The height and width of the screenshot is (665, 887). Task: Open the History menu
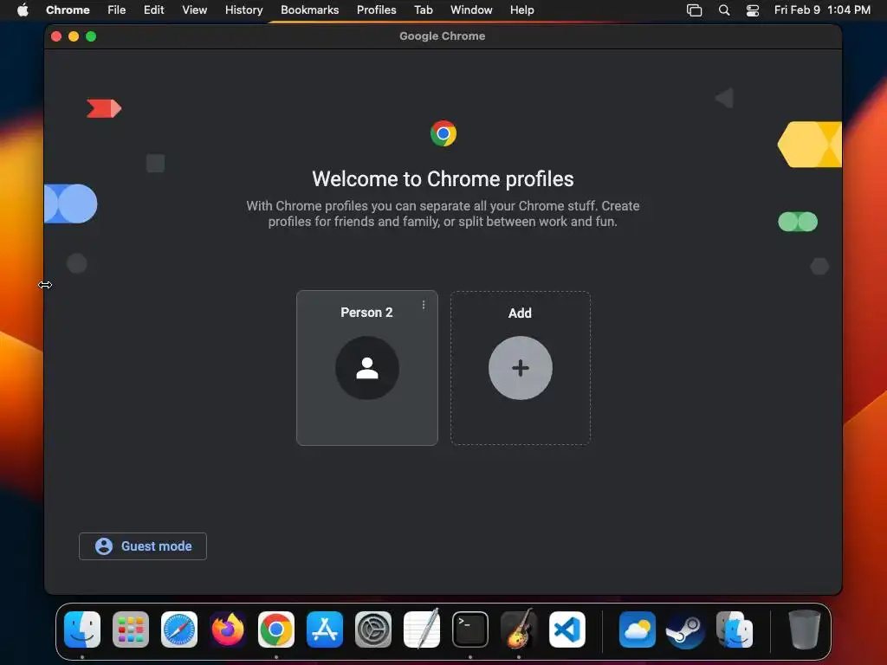click(x=243, y=10)
